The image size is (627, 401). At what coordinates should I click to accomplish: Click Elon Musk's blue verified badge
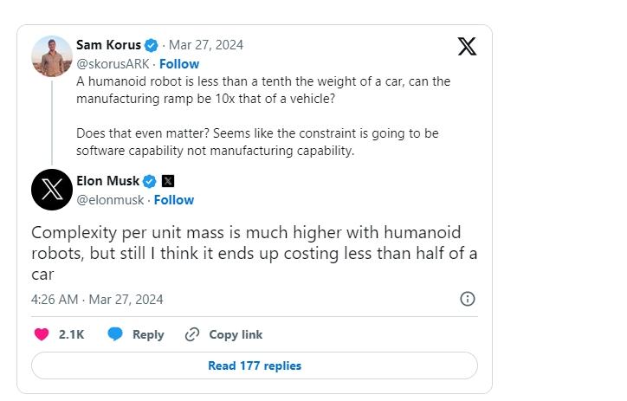(x=149, y=181)
